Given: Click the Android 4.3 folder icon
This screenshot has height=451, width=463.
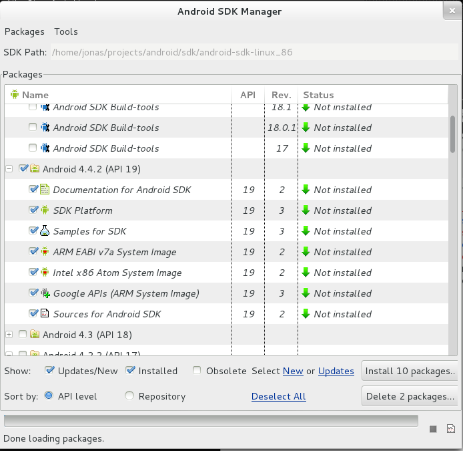Looking at the screenshot, I should pyautogui.click(x=35, y=334).
